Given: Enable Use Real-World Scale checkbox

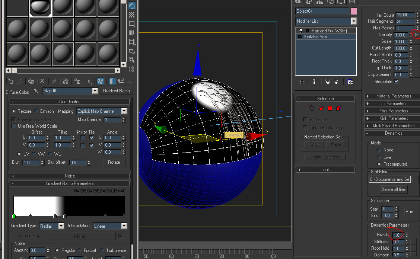Looking at the screenshot, I should pyautogui.click(x=14, y=126).
